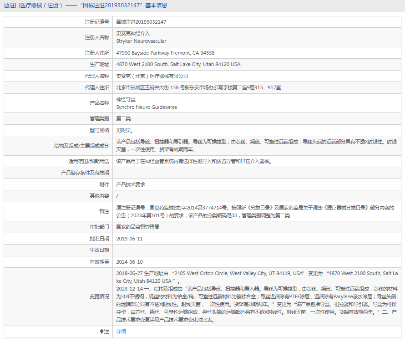
Task: Click the header title 进口医疗器械（注册）
Action: pos(36,5)
